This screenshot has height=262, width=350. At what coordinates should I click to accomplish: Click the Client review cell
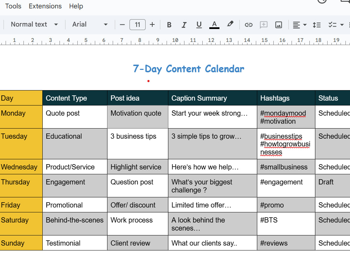138,243
